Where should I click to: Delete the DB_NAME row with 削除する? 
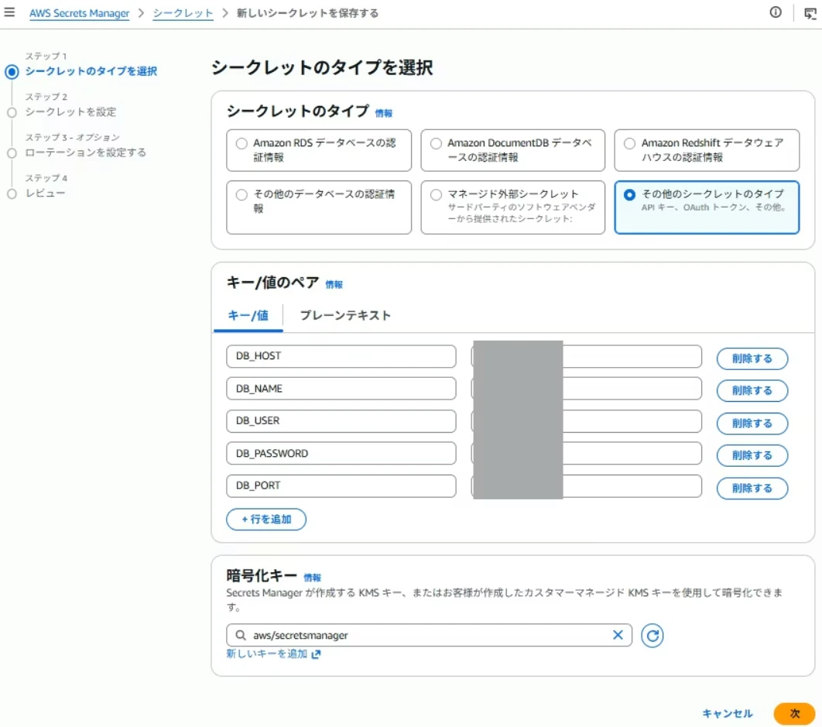tap(752, 391)
